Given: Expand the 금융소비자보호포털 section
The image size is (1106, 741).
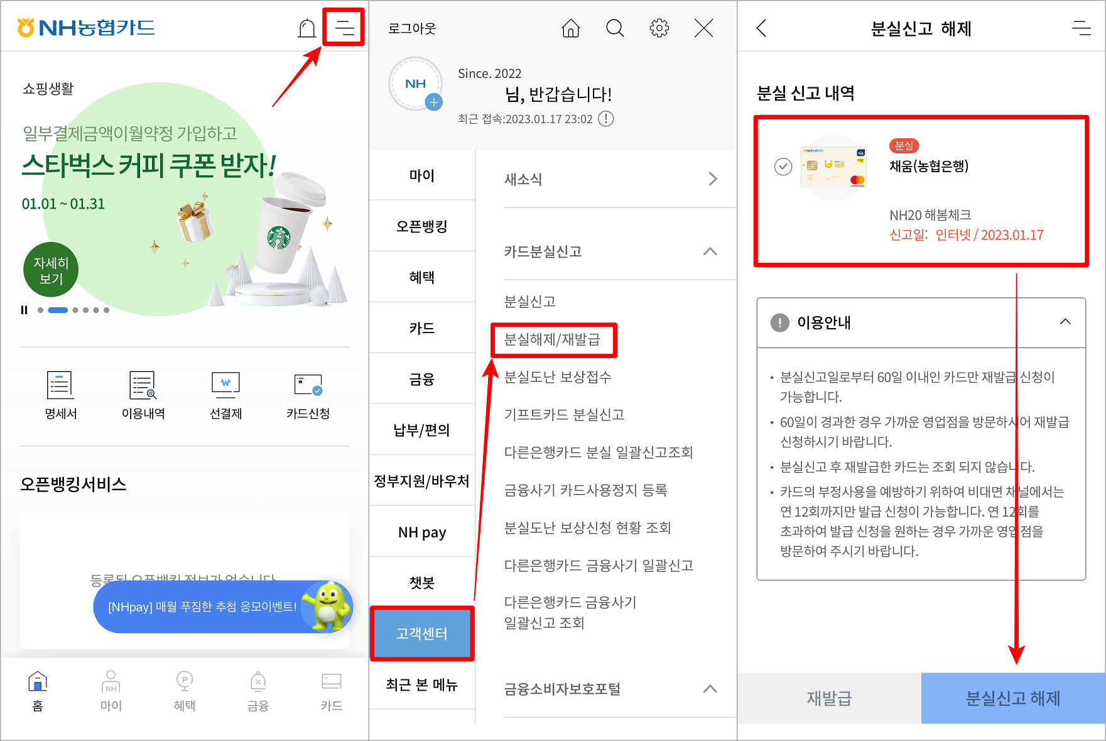Looking at the screenshot, I should [x=710, y=689].
